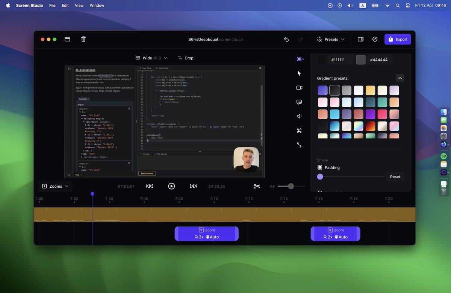Open the Apple menu
451x293 pixels.
click(x=8, y=6)
